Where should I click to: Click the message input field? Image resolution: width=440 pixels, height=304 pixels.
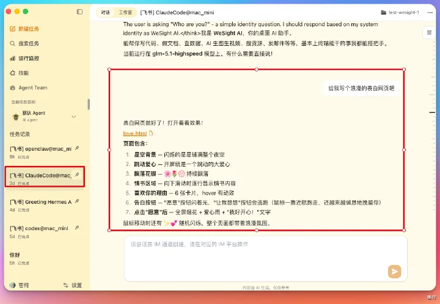(265, 259)
